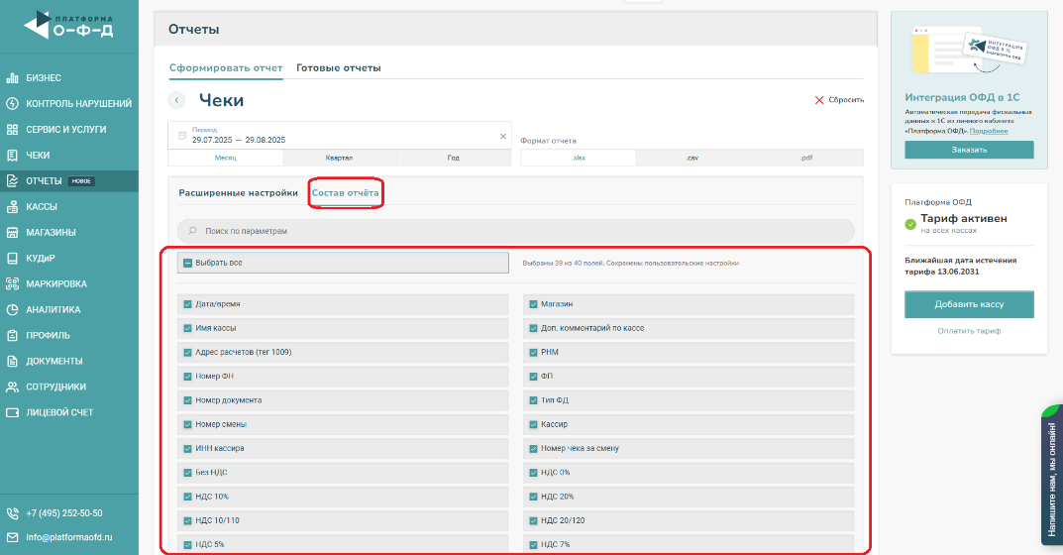The width and height of the screenshot is (1063, 555).
Task: Clear the period field with the X icon
Action: tap(502, 136)
